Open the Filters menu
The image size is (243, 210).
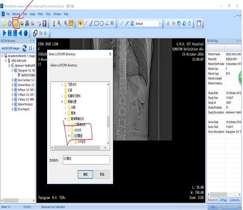40,14
